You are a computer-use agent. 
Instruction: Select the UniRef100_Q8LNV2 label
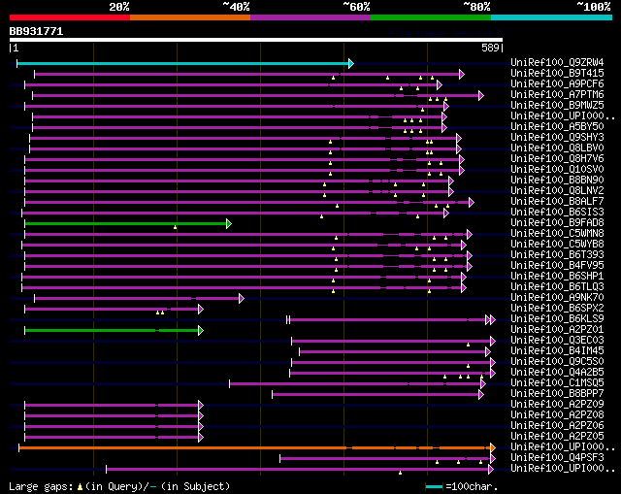[x=557, y=190]
